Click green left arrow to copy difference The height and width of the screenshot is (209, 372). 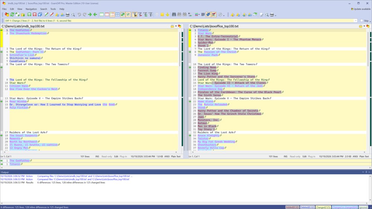click(95, 15)
